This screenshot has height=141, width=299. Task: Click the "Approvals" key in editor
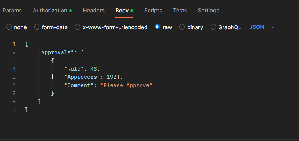coord(56,53)
